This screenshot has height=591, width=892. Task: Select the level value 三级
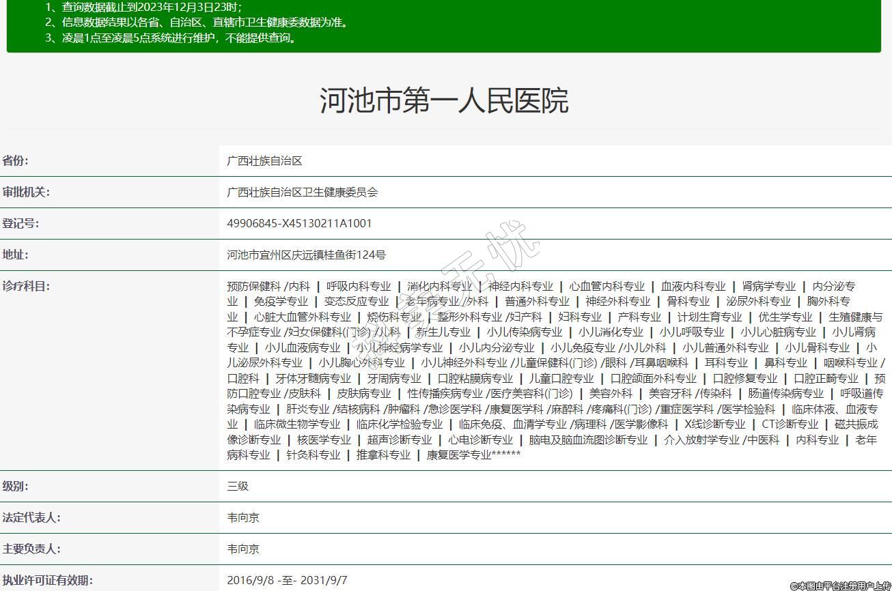point(238,487)
